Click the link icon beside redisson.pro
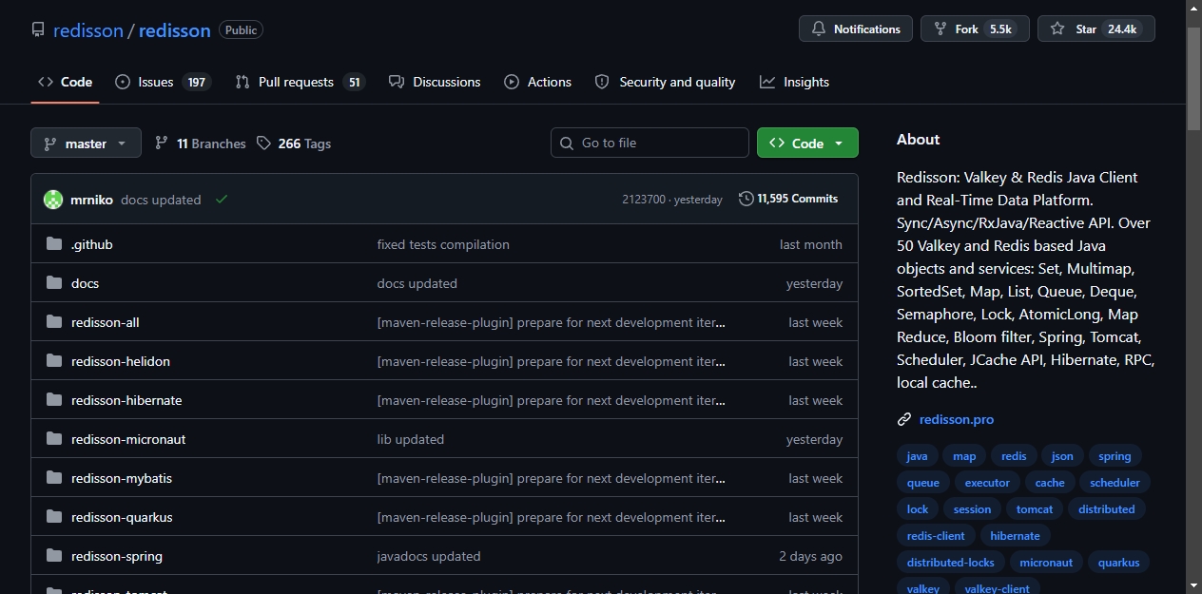Screen dimensions: 1202x594 tap(904, 419)
